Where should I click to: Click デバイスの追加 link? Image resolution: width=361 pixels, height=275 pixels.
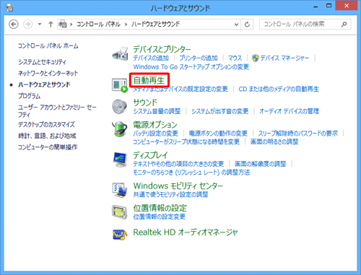coord(151,58)
